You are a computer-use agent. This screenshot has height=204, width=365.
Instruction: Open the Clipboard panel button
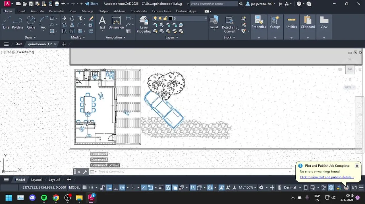(308, 23)
